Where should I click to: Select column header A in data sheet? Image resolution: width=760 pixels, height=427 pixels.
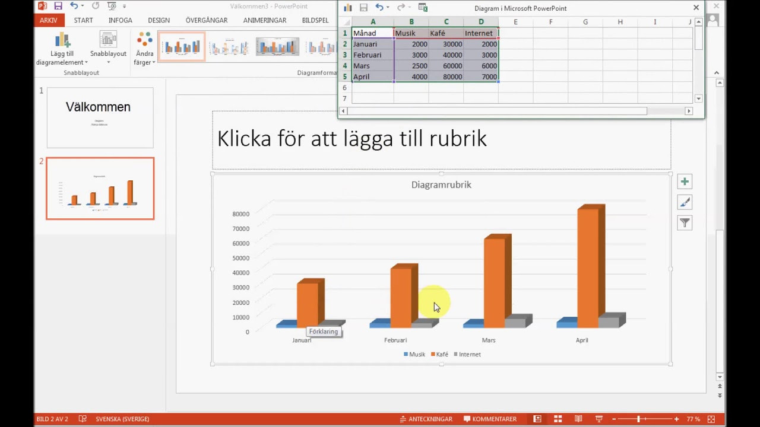(x=373, y=22)
